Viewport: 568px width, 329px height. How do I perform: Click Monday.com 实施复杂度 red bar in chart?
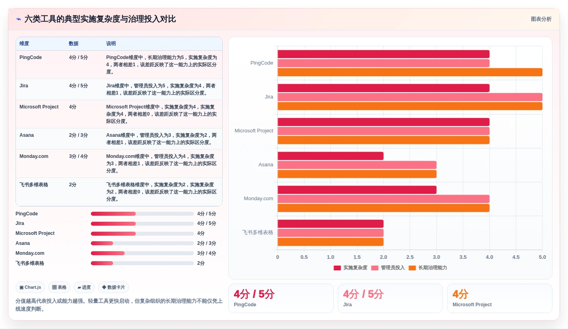tap(357, 190)
